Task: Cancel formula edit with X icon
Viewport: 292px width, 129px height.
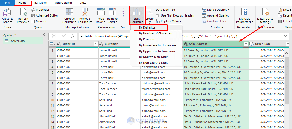Action: (x=54, y=36)
